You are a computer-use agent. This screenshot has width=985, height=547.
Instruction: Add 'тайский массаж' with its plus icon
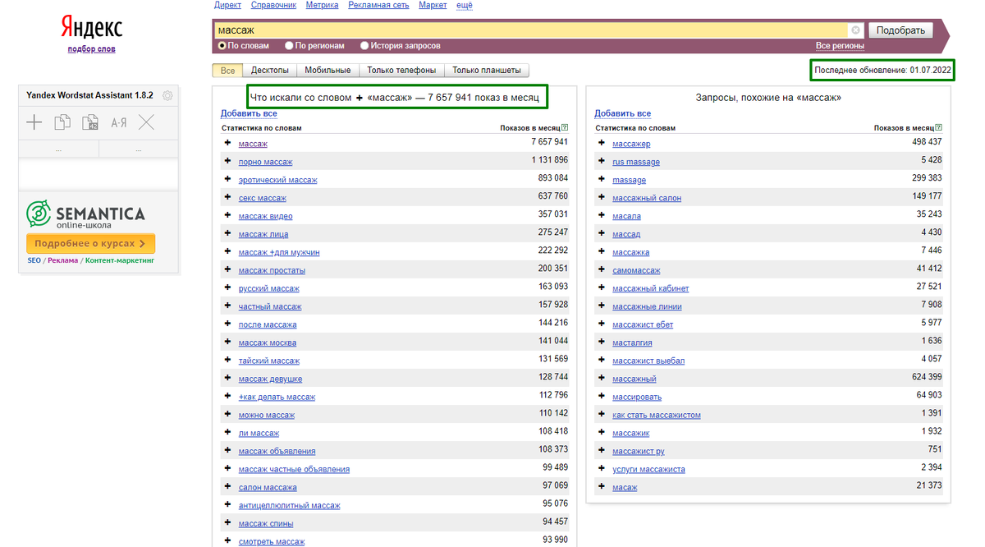227,360
